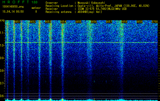160x101 pixels.
Task: Click the 0700 time marker
Action: click(x=155, y=22)
